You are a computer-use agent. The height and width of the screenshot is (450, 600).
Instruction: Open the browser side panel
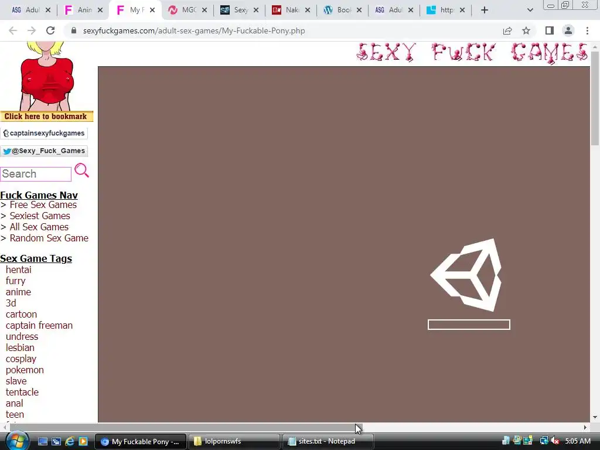click(550, 30)
